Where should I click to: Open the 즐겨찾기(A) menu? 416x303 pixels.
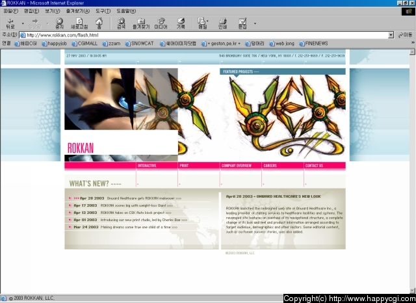[x=78, y=11]
